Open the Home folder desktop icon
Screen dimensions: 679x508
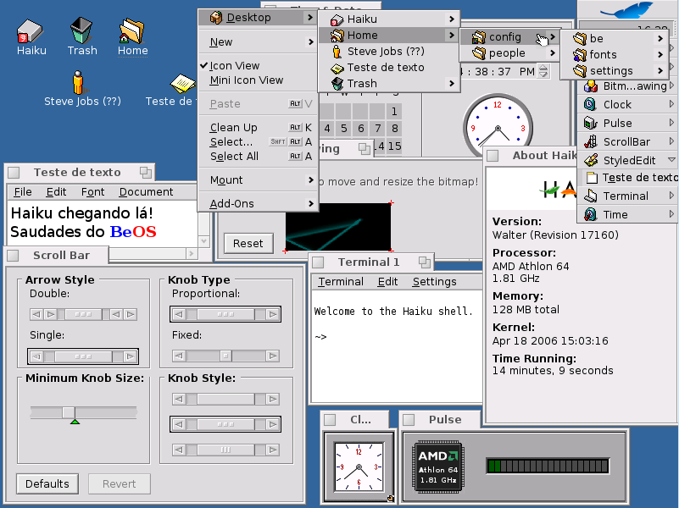132,30
